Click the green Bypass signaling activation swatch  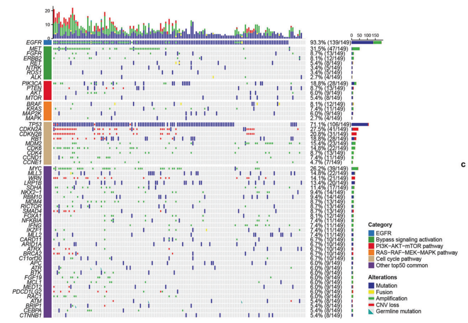pos(371,239)
